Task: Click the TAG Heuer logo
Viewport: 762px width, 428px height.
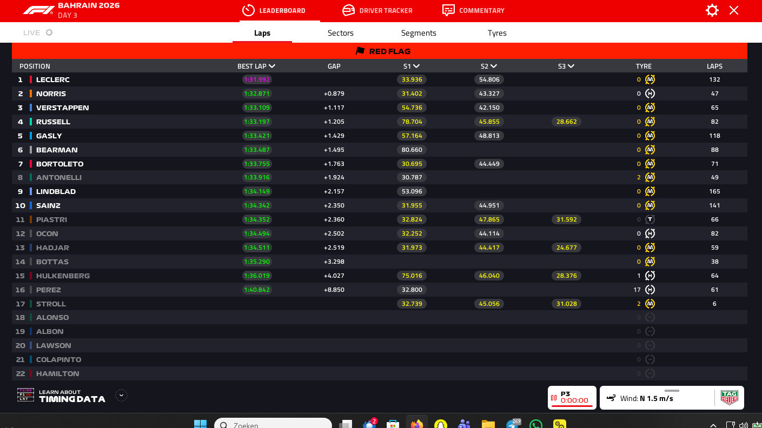Action: pyautogui.click(x=729, y=398)
